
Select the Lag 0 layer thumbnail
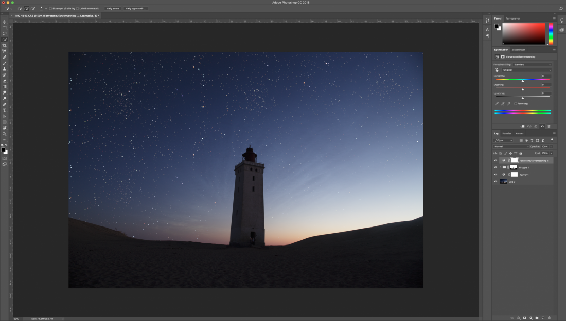pos(504,181)
